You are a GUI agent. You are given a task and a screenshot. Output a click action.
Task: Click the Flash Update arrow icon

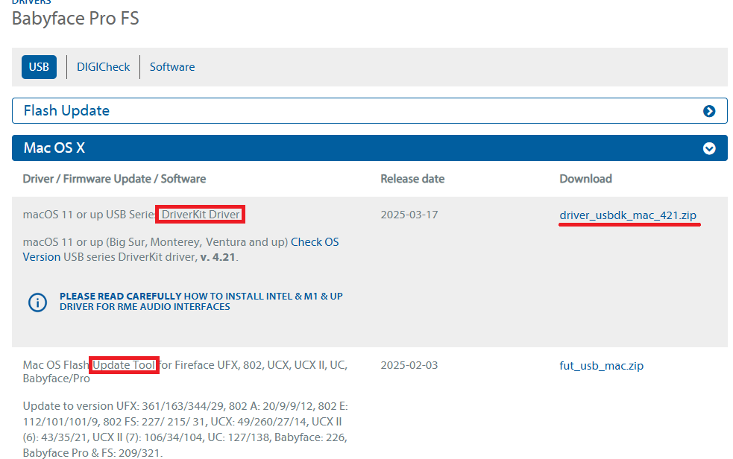tap(709, 111)
